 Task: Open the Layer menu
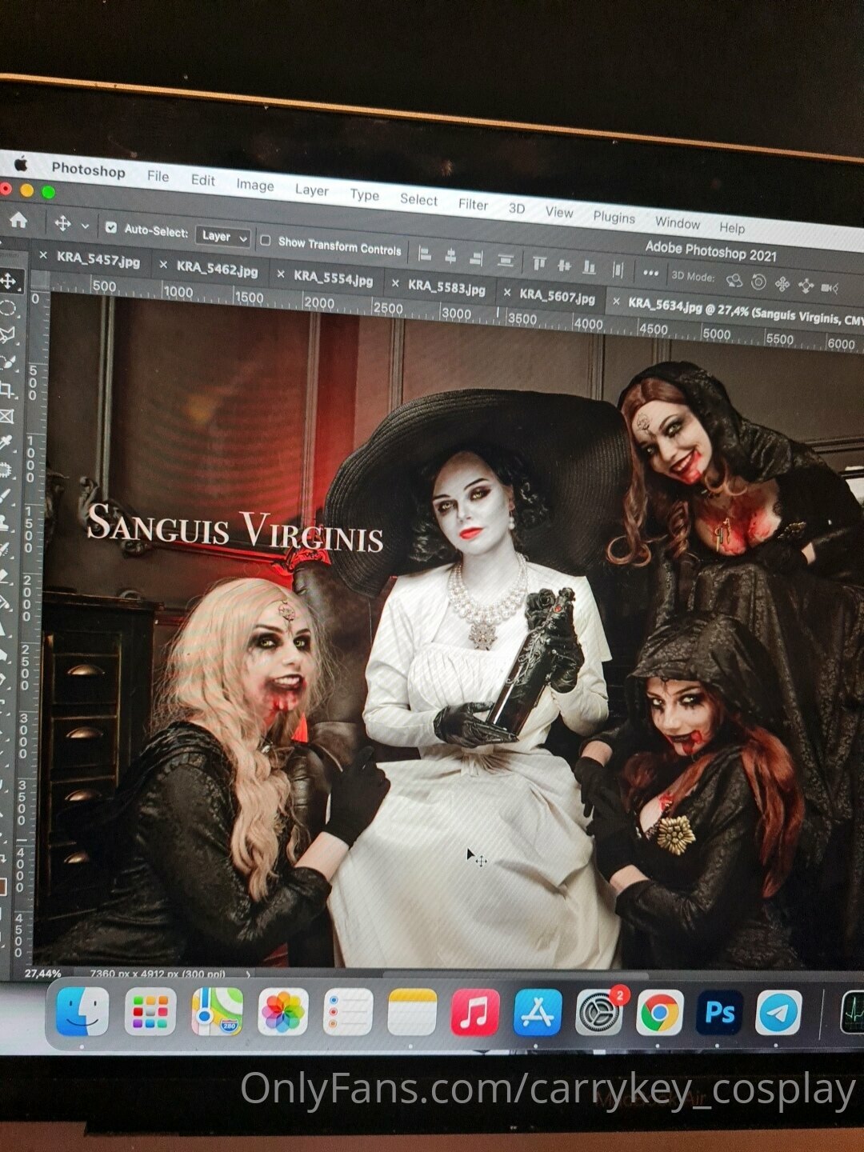(x=311, y=190)
